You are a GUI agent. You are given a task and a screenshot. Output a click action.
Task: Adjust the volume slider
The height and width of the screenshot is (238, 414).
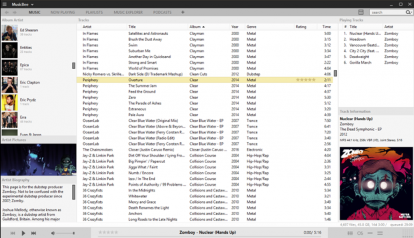[x=65, y=233]
